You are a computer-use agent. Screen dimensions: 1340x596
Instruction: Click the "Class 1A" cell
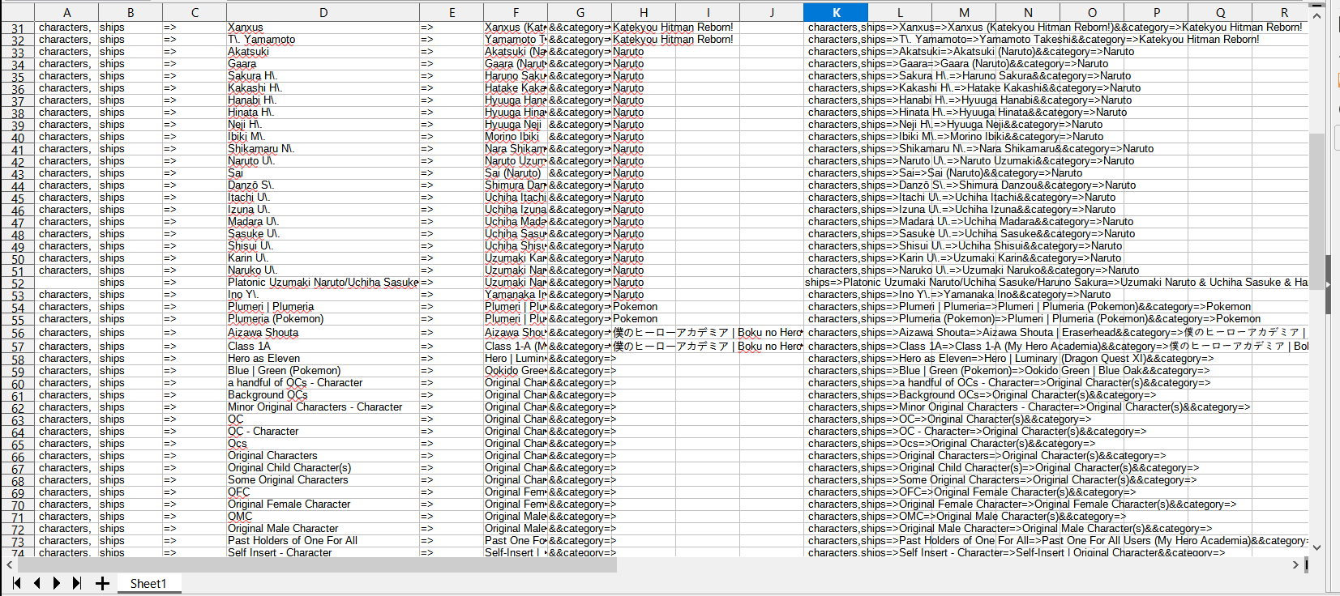click(x=323, y=347)
